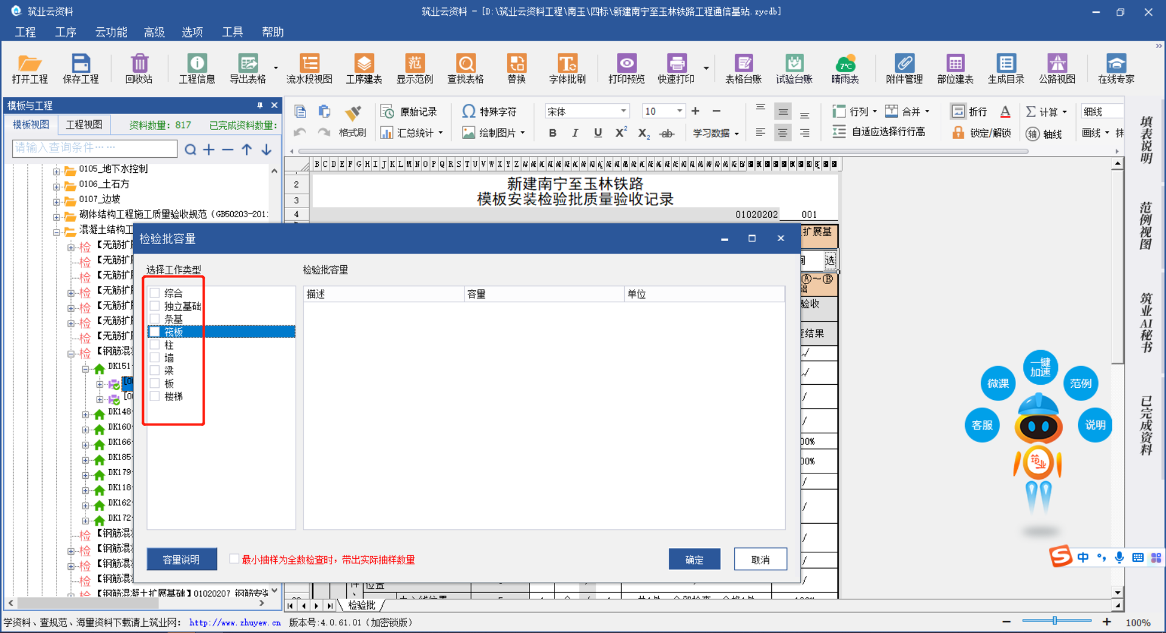Toggle italic text formatting
The height and width of the screenshot is (633, 1166).
coord(574,133)
